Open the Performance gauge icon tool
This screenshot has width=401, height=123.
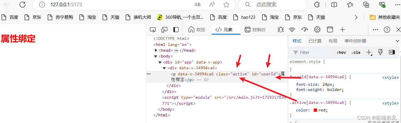(305, 29)
